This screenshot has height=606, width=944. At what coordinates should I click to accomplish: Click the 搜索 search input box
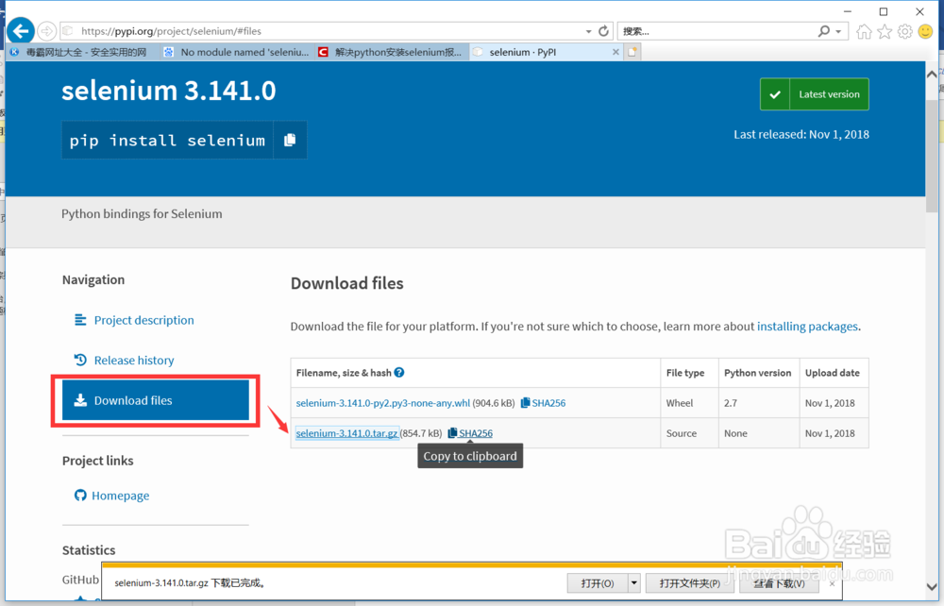pos(716,31)
